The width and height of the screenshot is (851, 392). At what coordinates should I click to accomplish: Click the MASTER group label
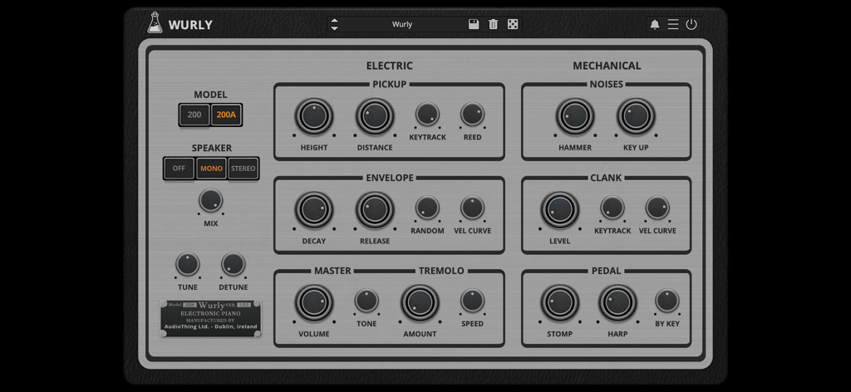tap(332, 271)
